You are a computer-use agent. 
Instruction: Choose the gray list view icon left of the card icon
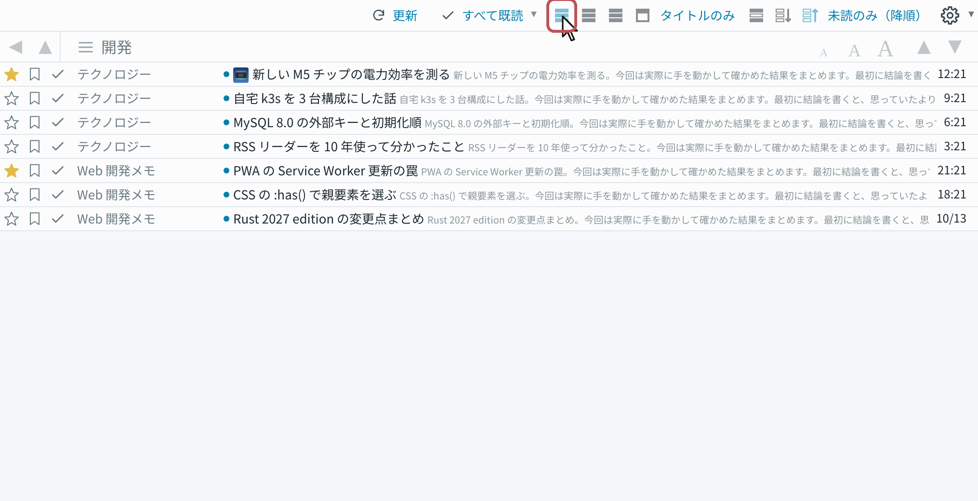point(616,15)
